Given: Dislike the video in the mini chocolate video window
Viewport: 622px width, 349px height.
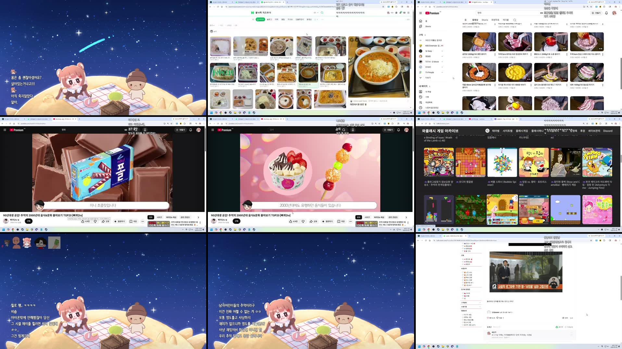Looking at the screenshot, I should (95, 221).
